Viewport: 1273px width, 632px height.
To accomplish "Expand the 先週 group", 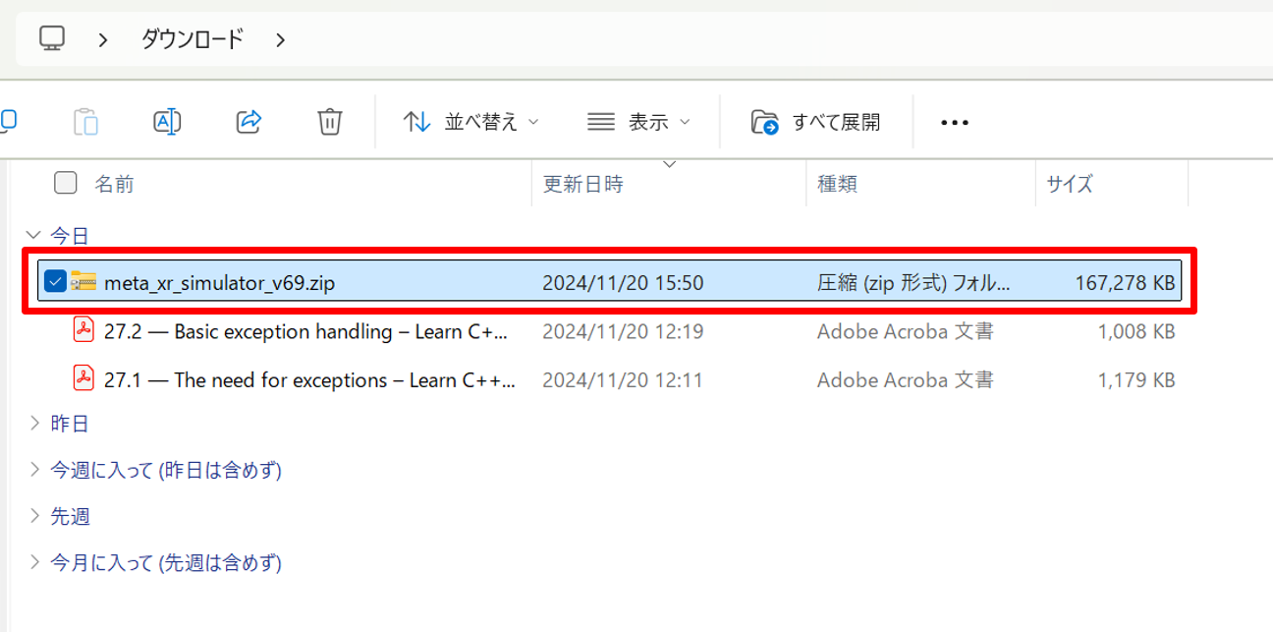I will point(34,516).
